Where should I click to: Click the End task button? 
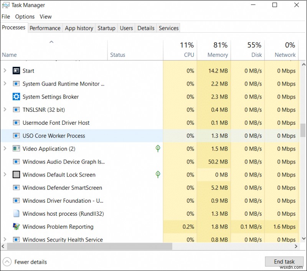coord(284,261)
